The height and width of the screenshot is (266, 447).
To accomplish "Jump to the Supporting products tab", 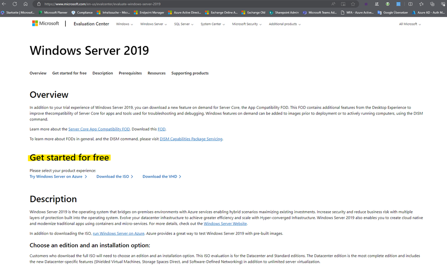I will coord(190,73).
